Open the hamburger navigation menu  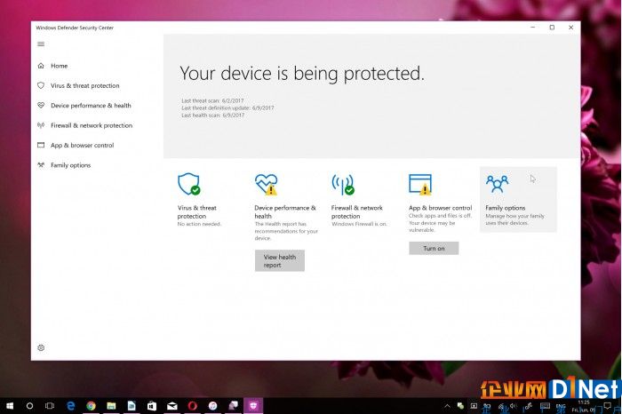click(41, 44)
